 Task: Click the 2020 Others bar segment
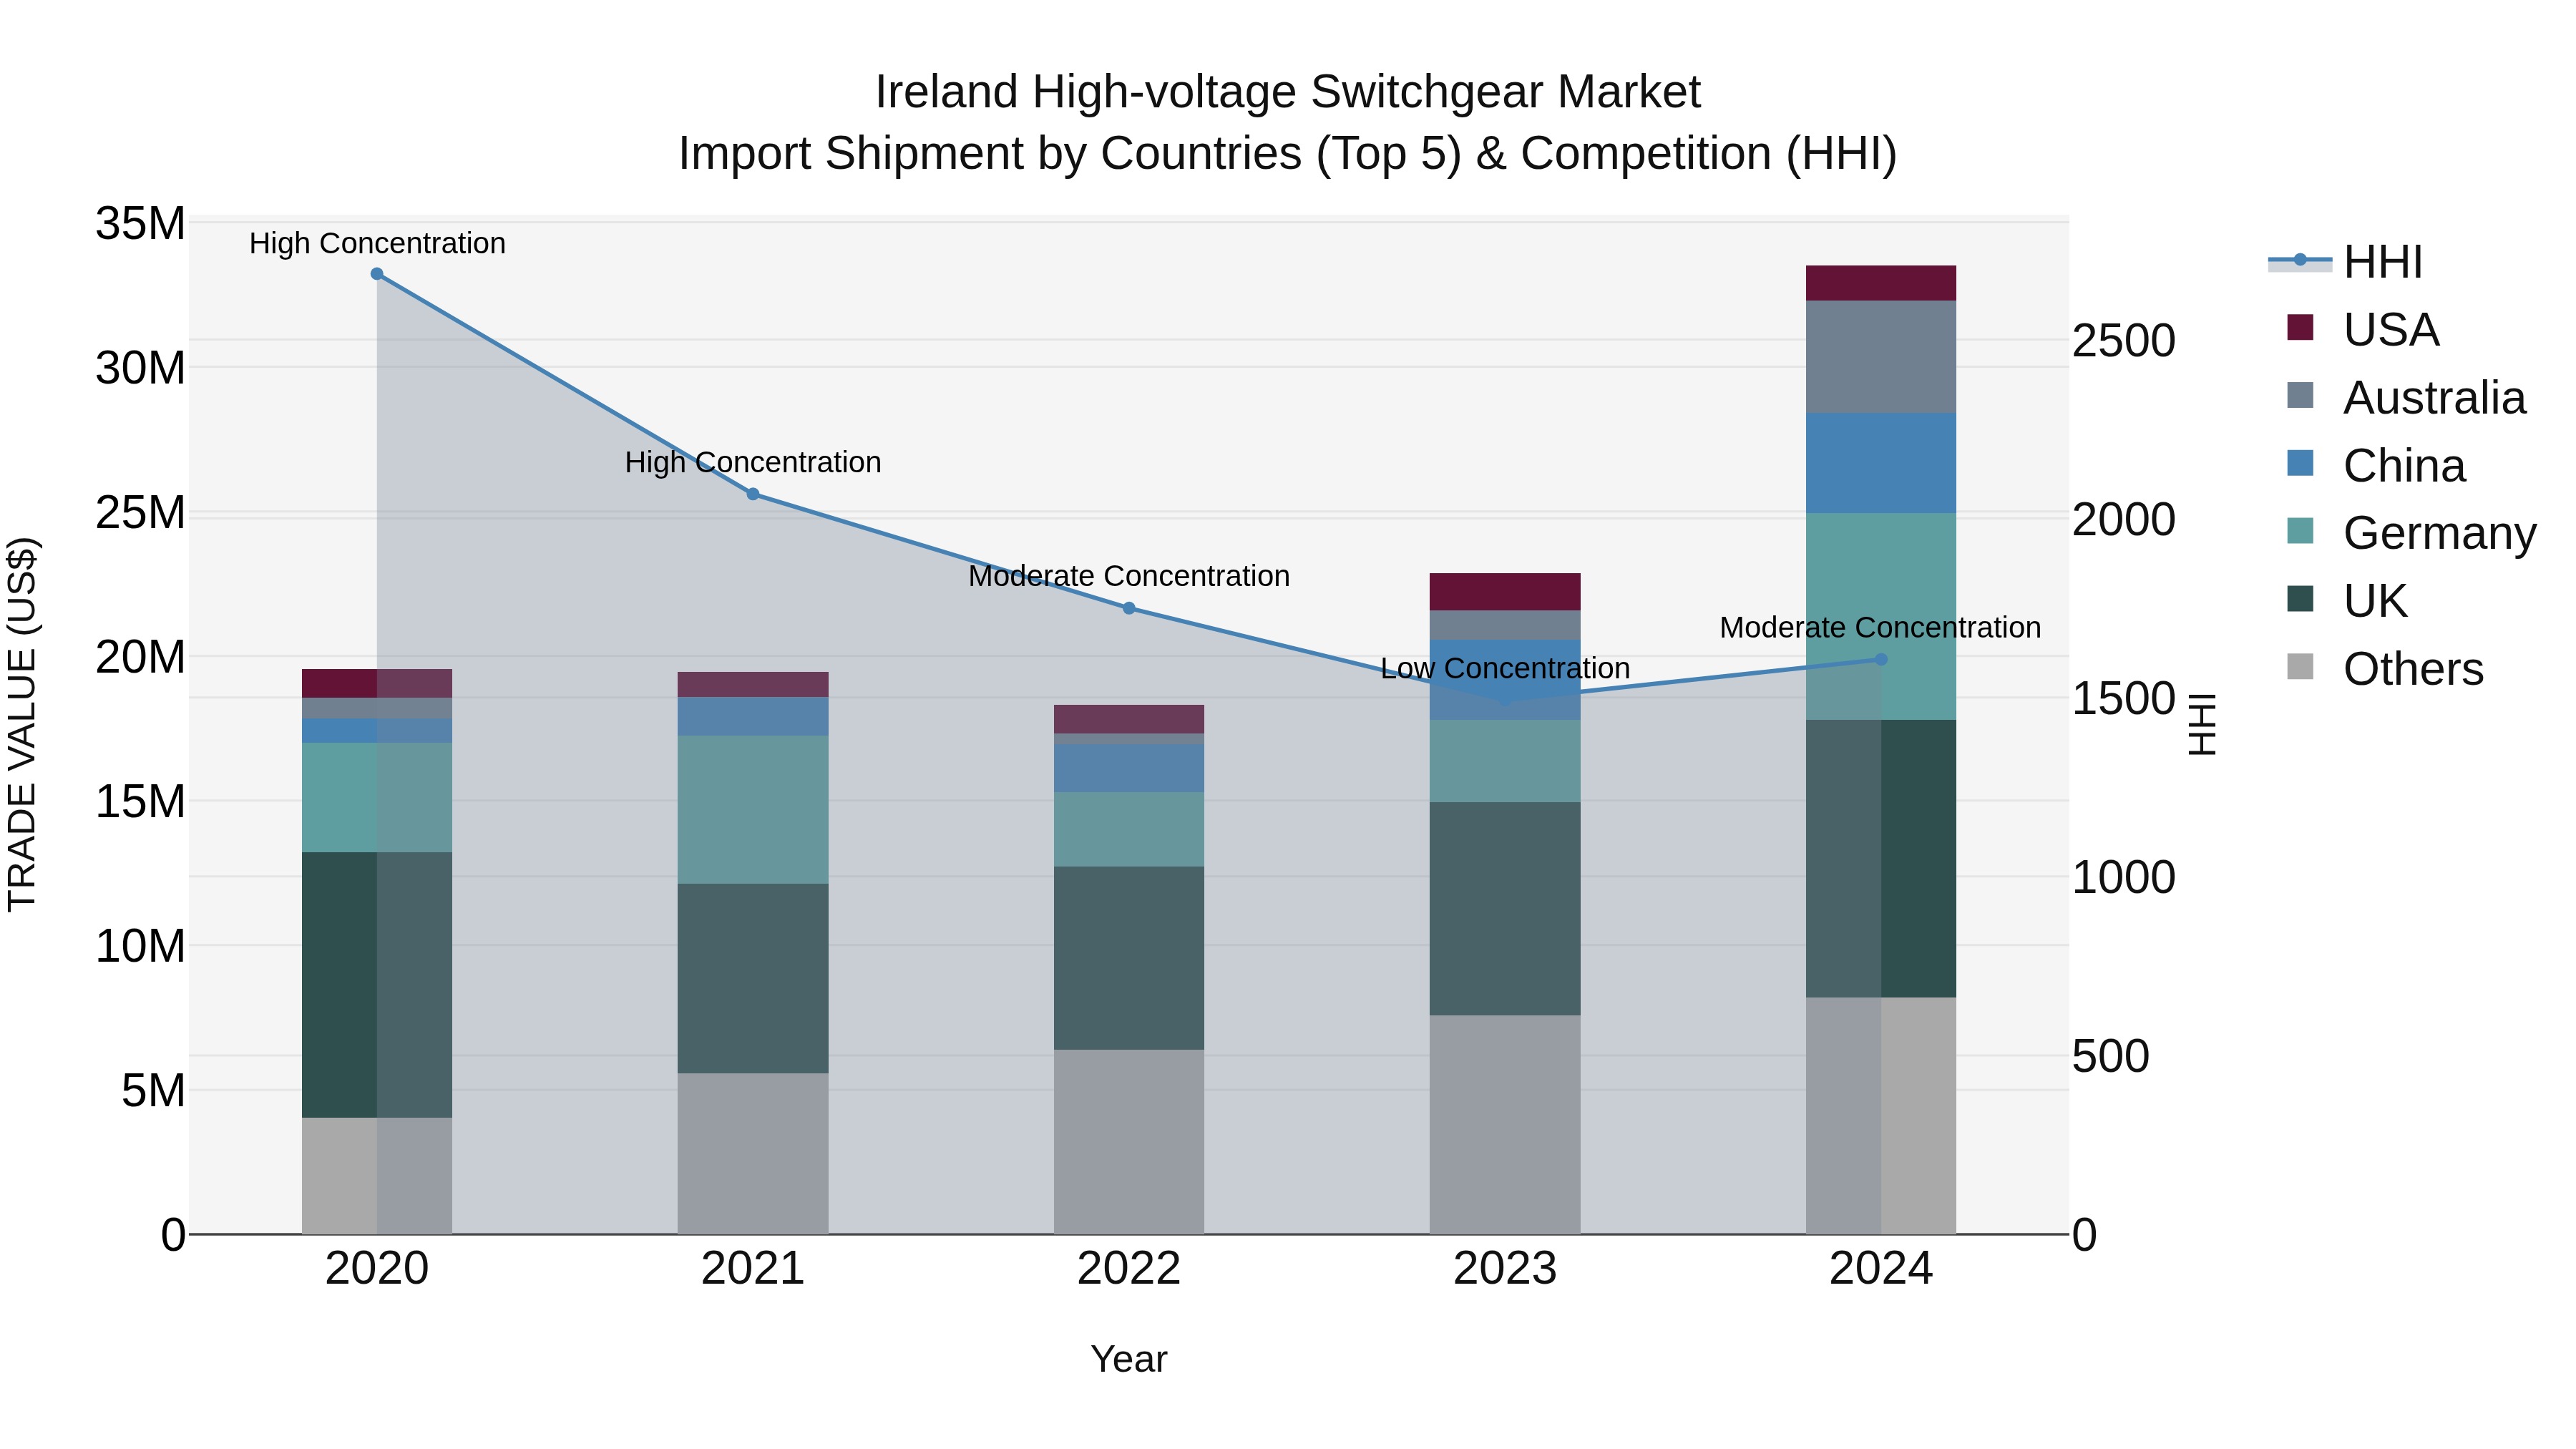377,1176
